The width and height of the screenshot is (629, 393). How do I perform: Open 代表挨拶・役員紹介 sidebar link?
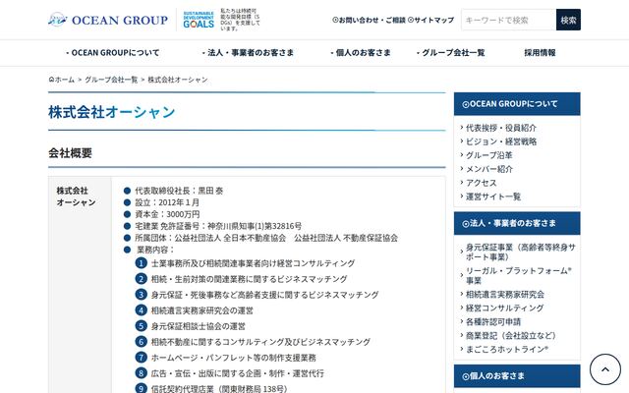click(x=500, y=128)
